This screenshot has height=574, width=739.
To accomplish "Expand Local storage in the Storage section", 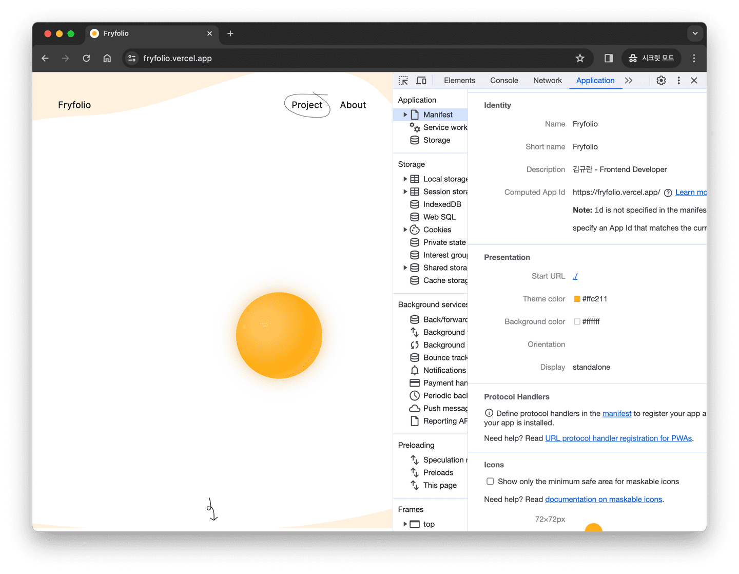I will click(x=405, y=179).
